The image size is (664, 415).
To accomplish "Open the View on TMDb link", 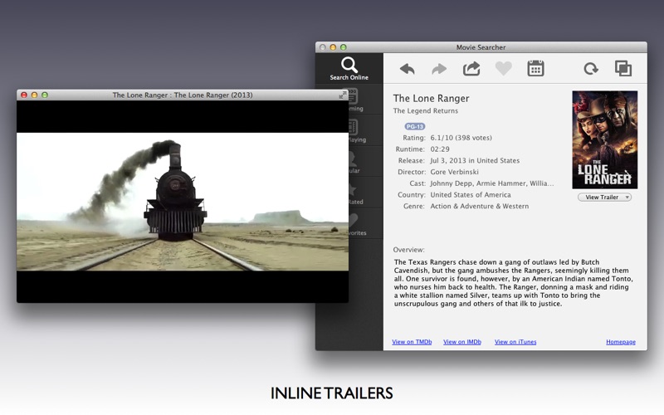I will coord(412,342).
